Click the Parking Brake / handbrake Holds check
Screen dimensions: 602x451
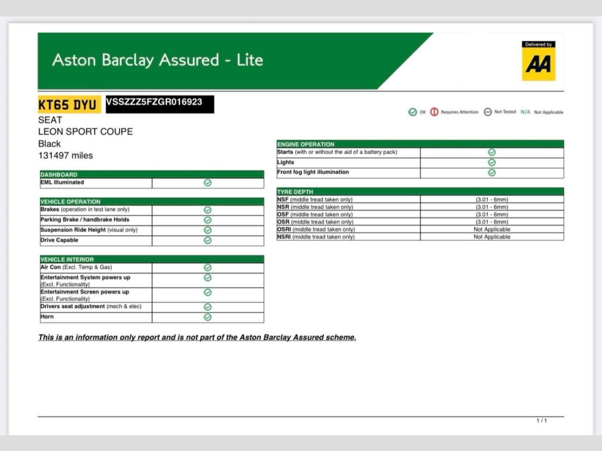[x=208, y=220]
